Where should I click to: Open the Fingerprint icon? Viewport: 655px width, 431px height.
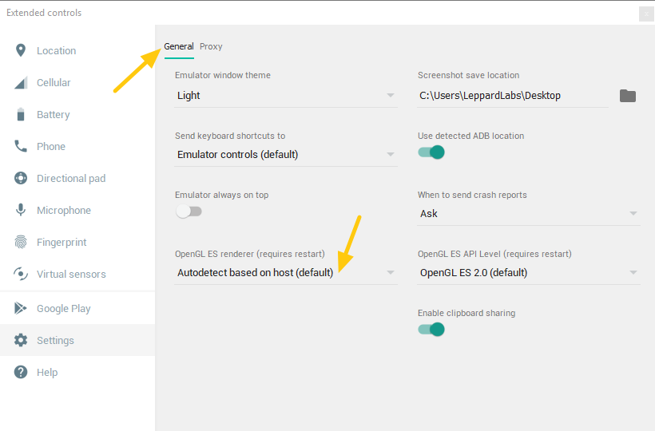(21, 242)
